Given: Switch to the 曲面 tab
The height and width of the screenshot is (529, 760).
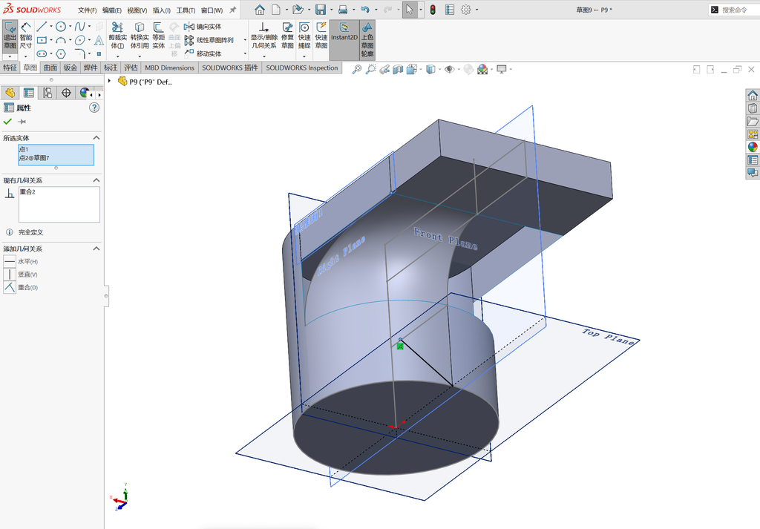Looking at the screenshot, I should (x=50, y=68).
